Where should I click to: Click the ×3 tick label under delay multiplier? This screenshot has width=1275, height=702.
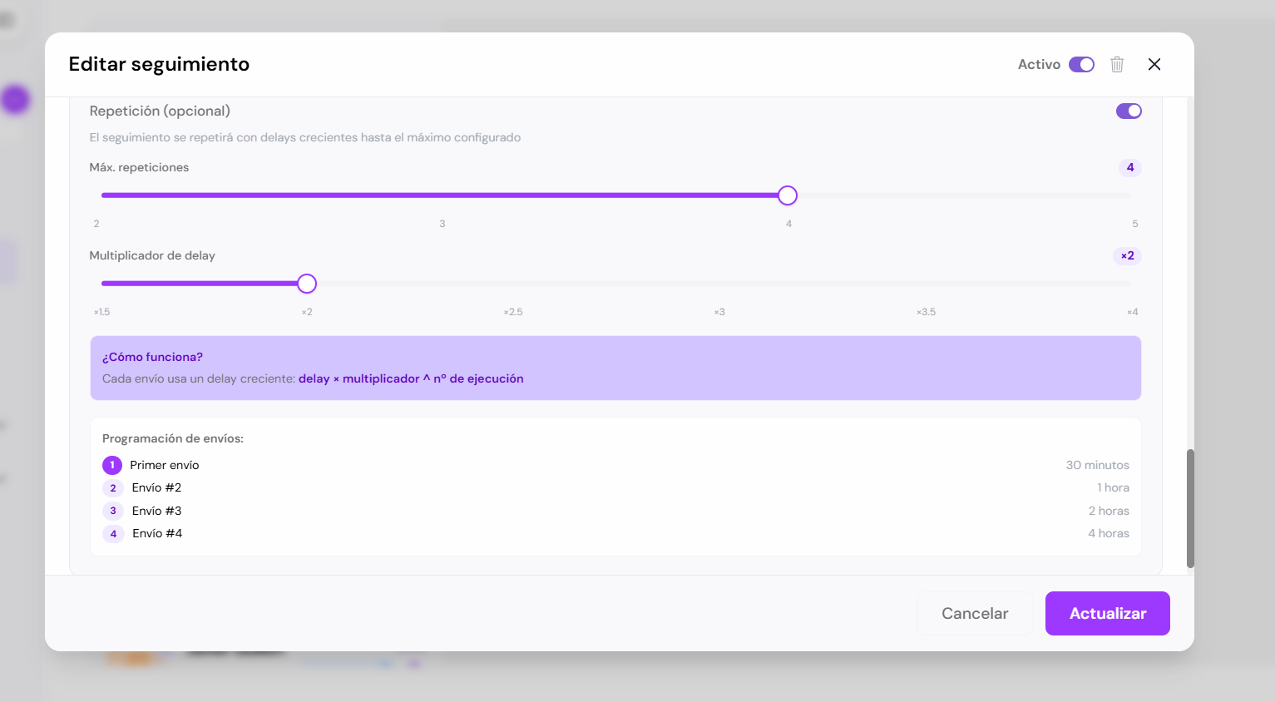pyautogui.click(x=719, y=312)
